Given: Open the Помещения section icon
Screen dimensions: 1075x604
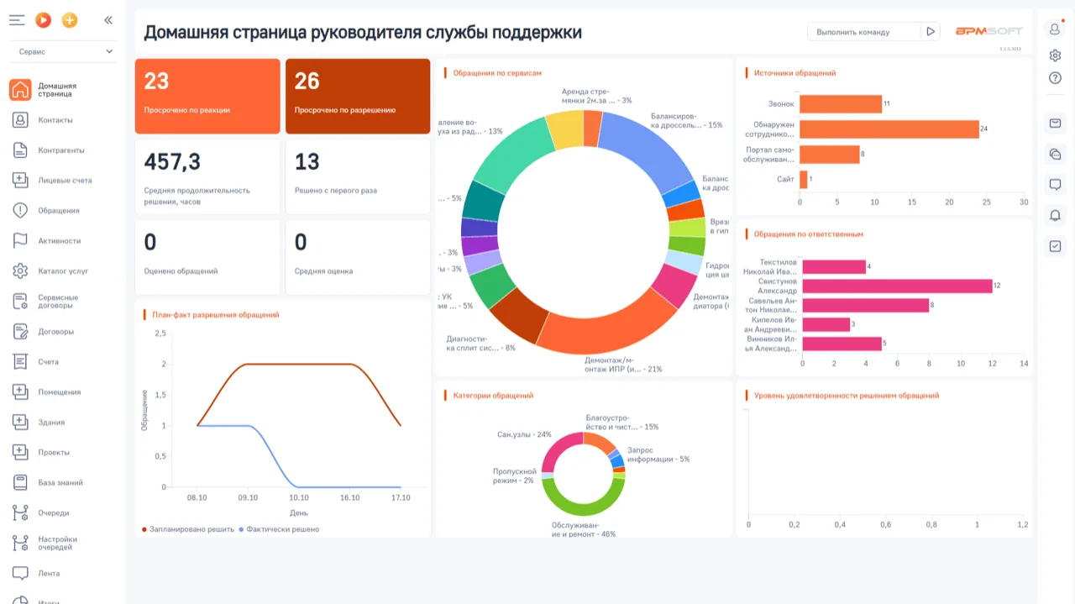Looking at the screenshot, I should (x=21, y=392).
